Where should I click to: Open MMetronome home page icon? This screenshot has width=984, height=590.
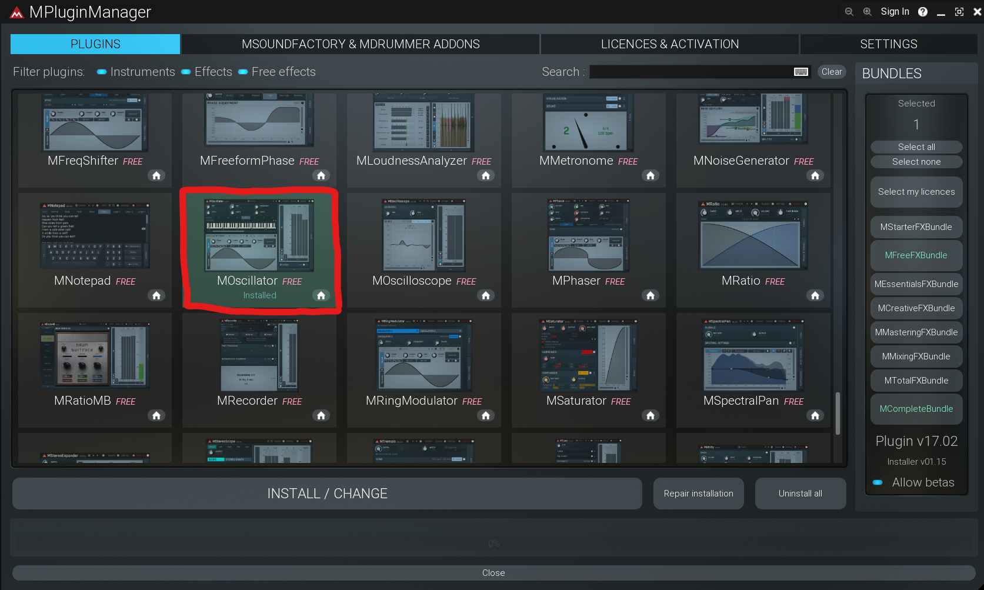[651, 175]
